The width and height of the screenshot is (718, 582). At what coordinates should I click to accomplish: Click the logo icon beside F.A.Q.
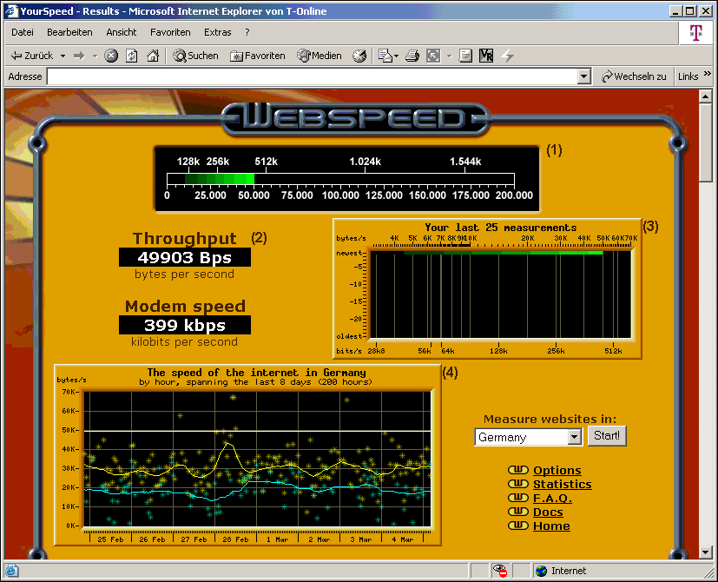click(x=518, y=497)
